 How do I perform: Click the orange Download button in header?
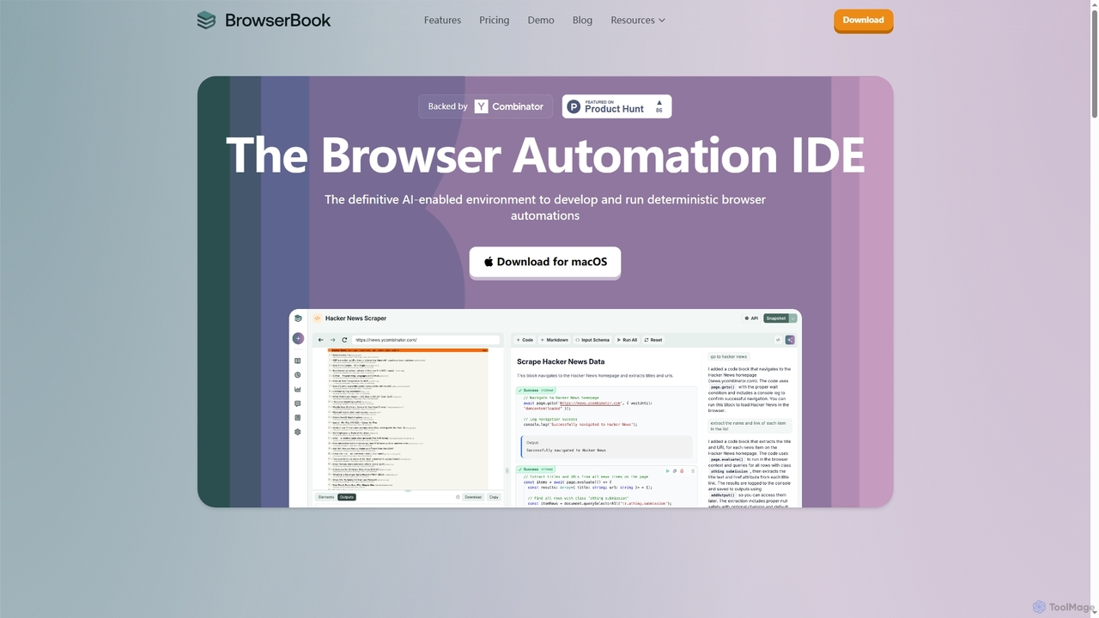(863, 20)
